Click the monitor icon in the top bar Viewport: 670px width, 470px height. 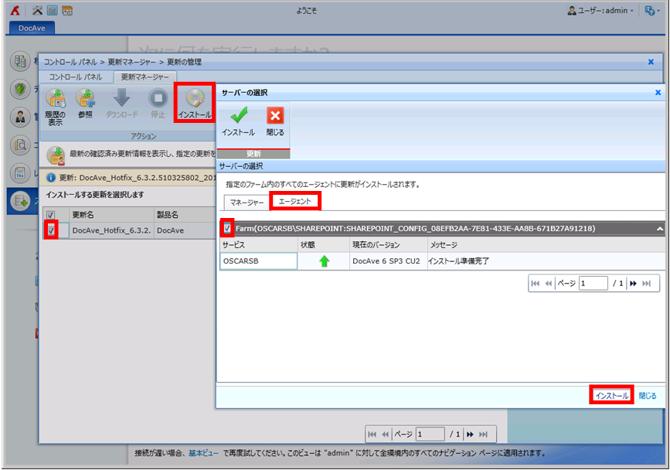[52, 10]
